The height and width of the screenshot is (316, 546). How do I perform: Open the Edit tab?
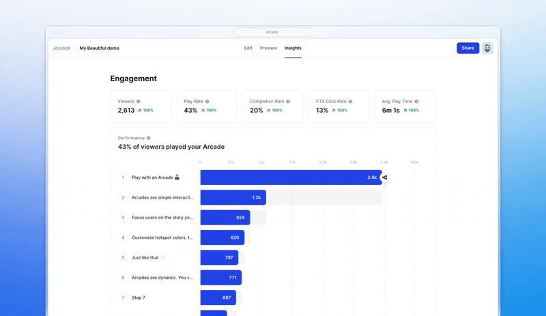pos(248,48)
